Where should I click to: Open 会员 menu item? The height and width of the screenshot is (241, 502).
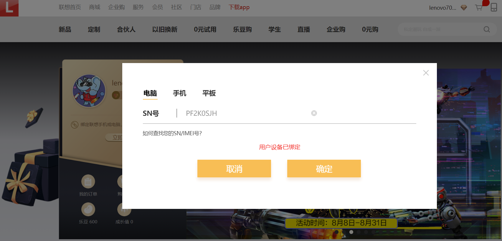click(x=158, y=7)
